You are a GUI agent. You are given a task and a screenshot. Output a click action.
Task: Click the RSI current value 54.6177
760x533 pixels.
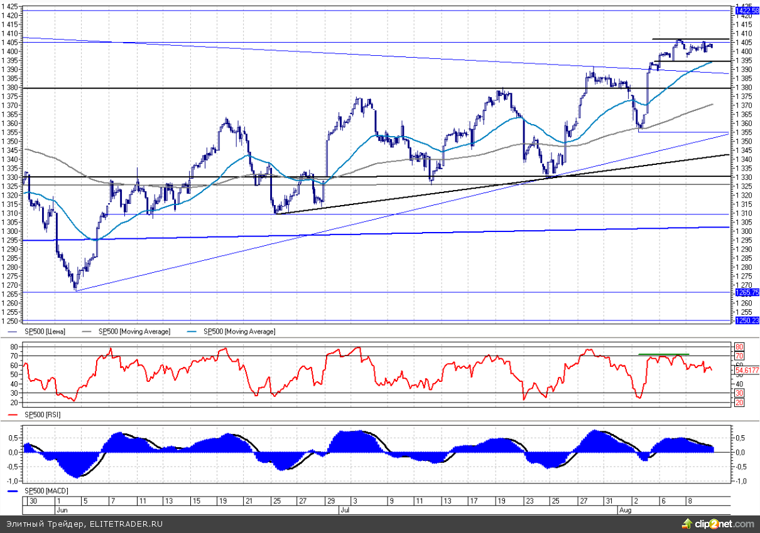click(x=747, y=371)
